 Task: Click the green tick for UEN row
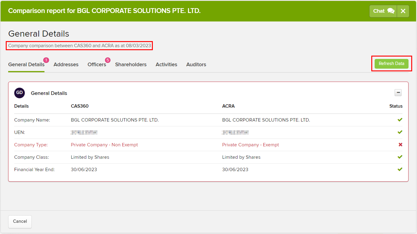[x=400, y=132]
